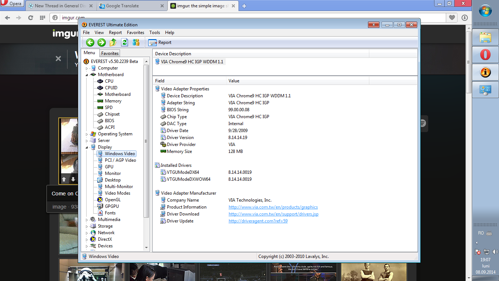Click the Refresh toolbar icon

coord(124,42)
